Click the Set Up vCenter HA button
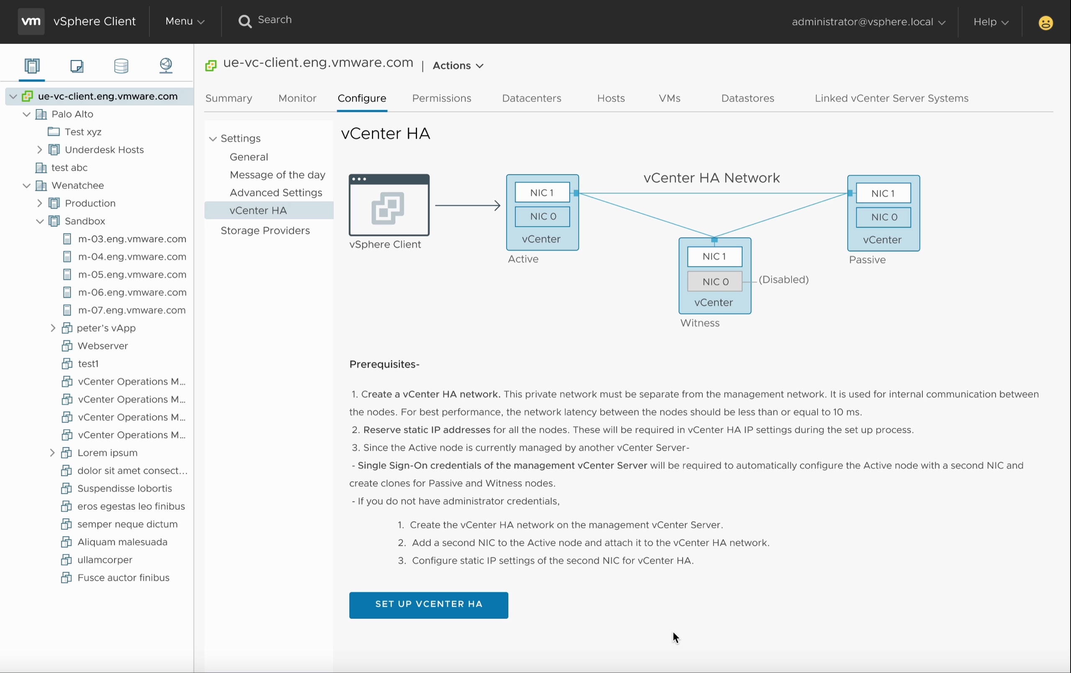Screen dimensions: 1071x673 pos(428,605)
